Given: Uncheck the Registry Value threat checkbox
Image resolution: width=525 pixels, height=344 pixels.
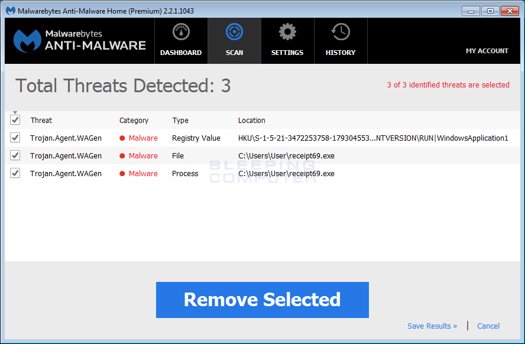Looking at the screenshot, I should [15, 138].
